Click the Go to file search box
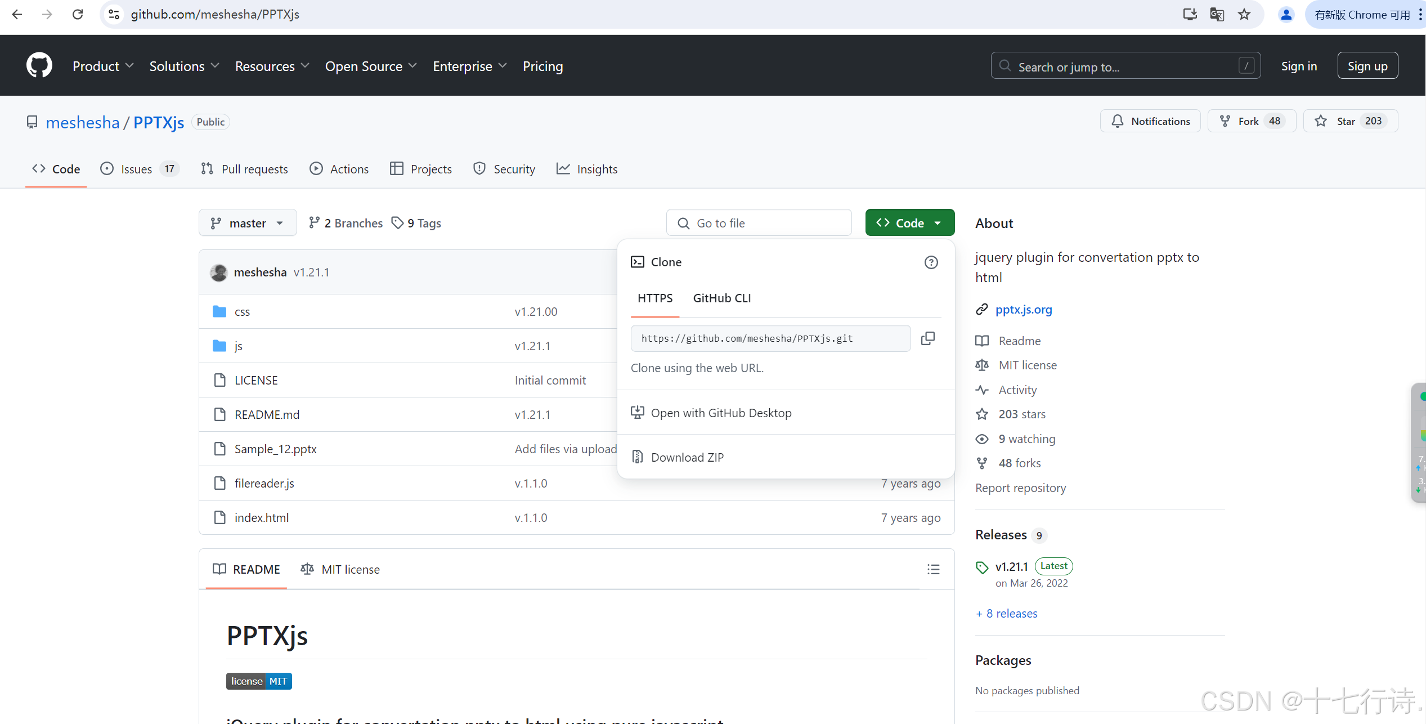Screen dimensions: 1426x724 tap(759, 222)
